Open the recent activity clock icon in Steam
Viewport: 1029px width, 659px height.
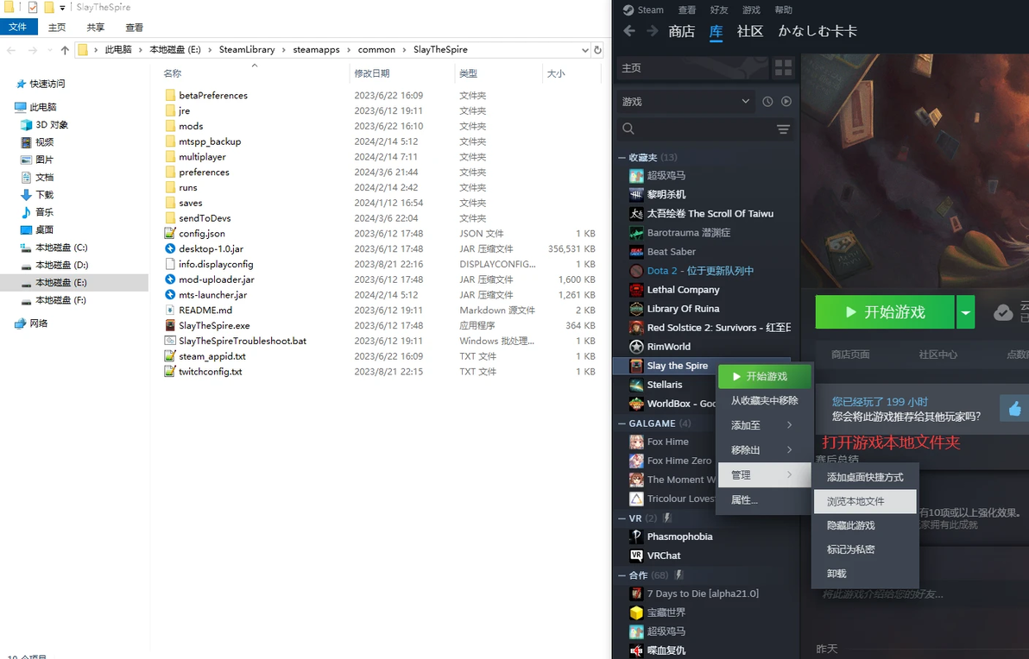pyautogui.click(x=767, y=102)
